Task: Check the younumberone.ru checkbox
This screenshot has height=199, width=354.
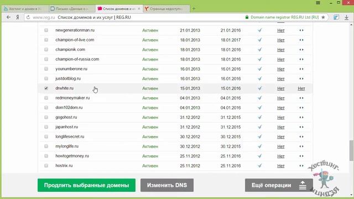Action: (46, 69)
